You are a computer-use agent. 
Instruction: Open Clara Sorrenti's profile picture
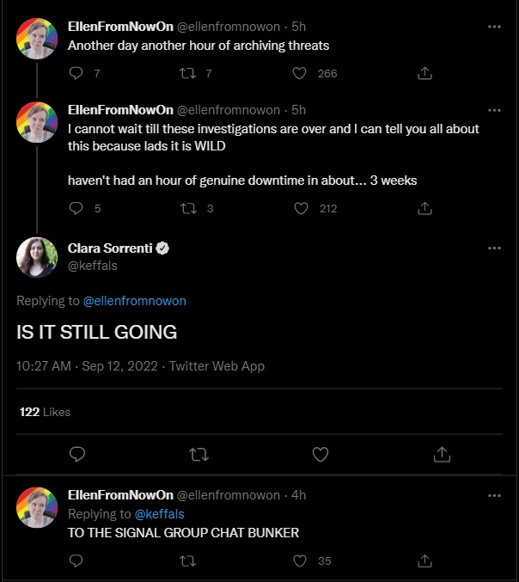pos(37,257)
